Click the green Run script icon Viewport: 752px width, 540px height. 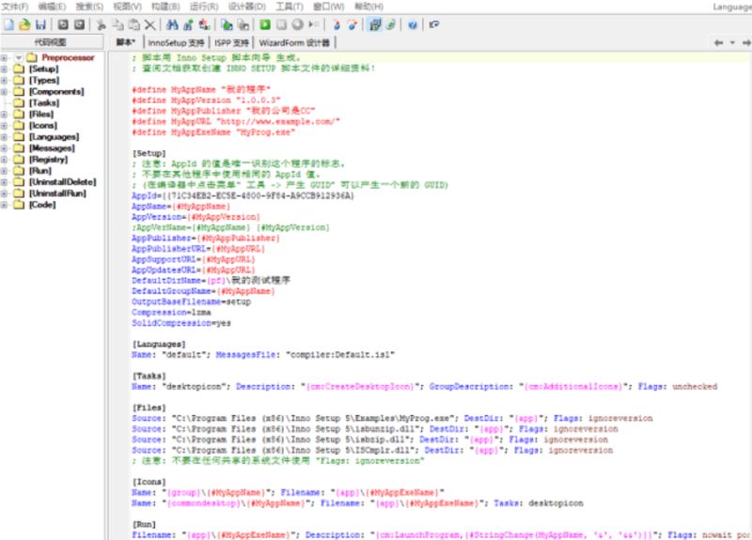266,24
